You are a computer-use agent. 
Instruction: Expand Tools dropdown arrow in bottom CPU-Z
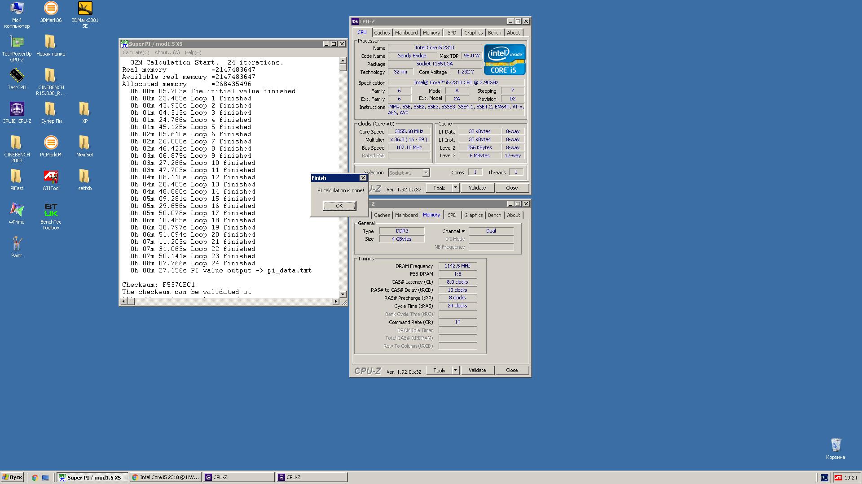tap(455, 370)
